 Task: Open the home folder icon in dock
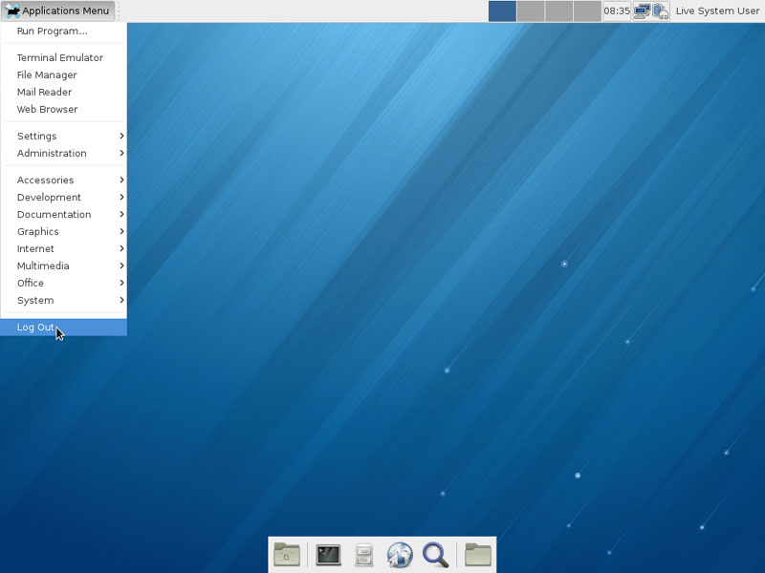[477, 555]
